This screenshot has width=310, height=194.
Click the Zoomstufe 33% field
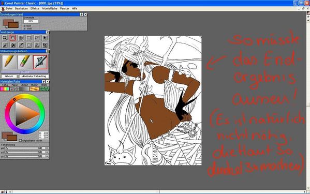point(31,21)
